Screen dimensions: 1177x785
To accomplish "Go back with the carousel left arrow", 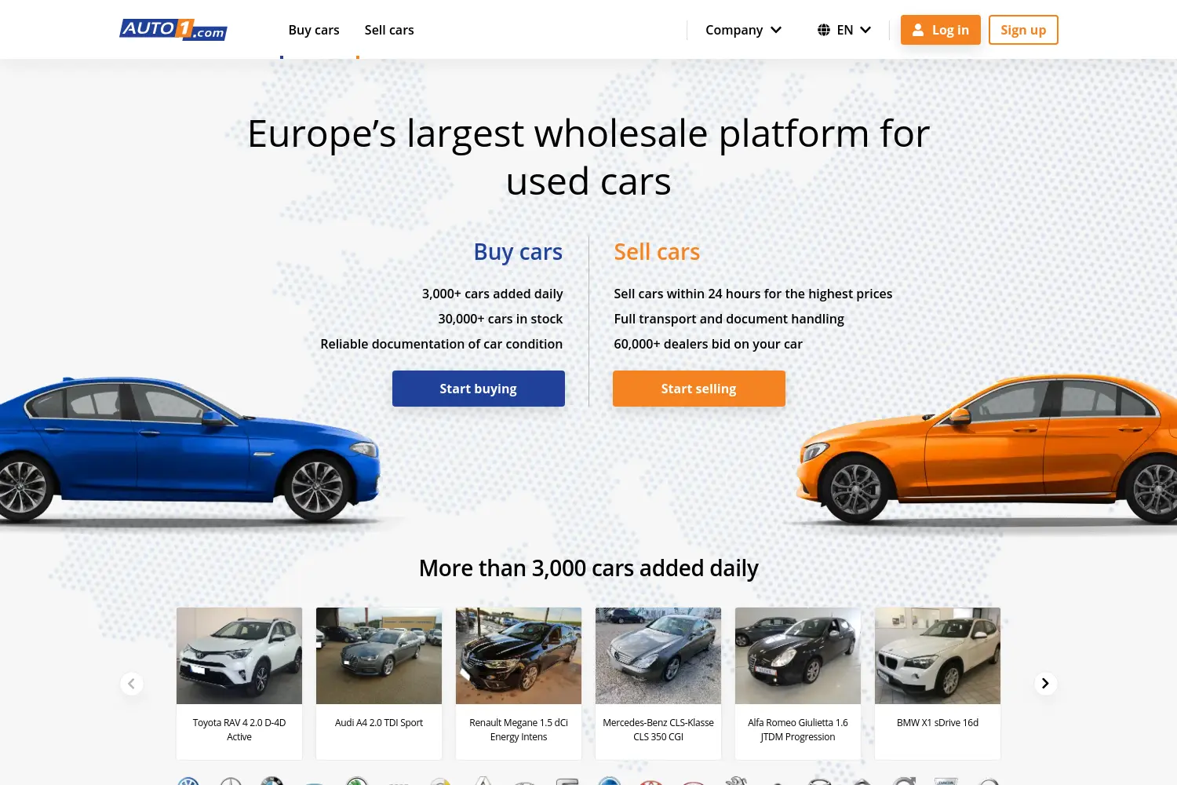I will 132,683.
